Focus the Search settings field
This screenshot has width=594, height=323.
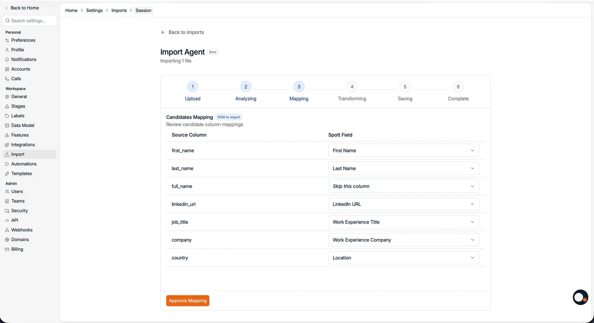30,21
